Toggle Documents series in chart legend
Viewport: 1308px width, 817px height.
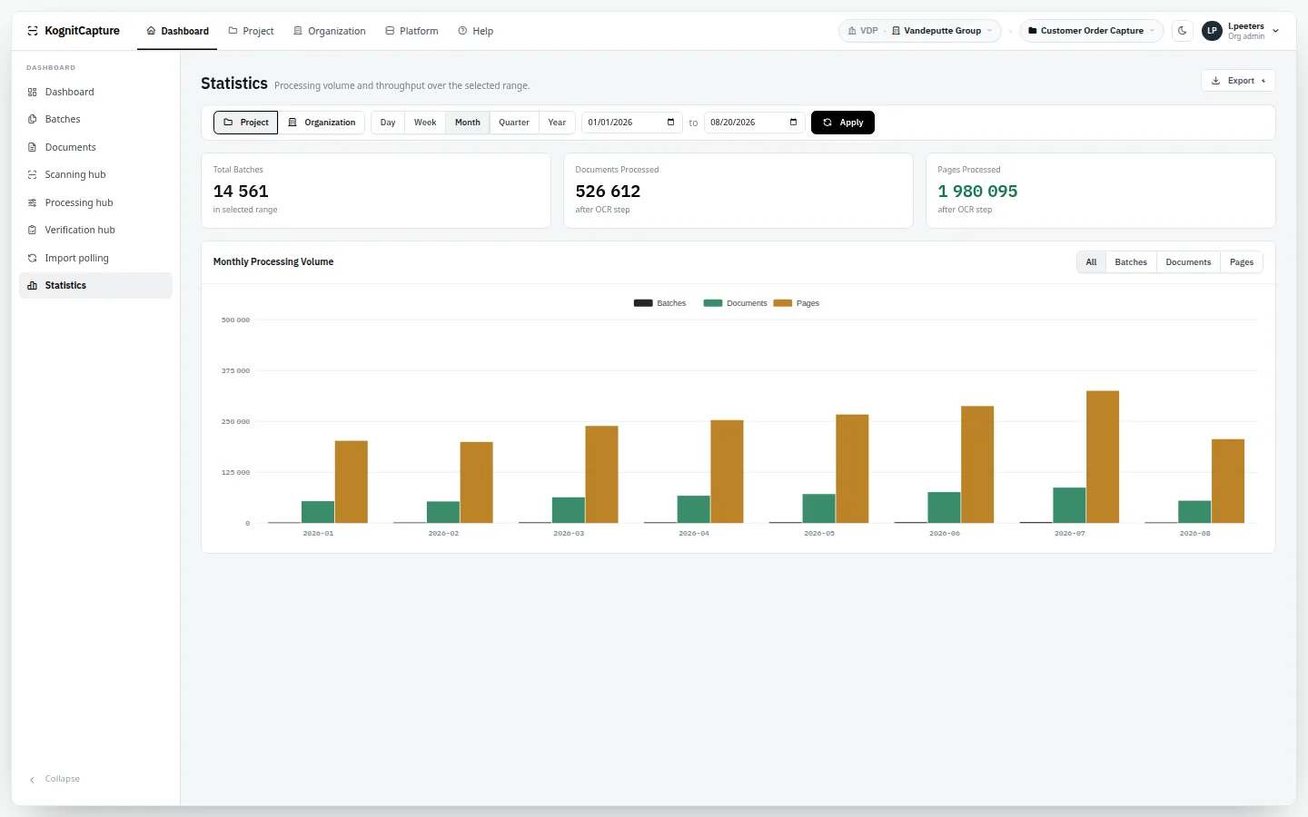click(x=735, y=303)
